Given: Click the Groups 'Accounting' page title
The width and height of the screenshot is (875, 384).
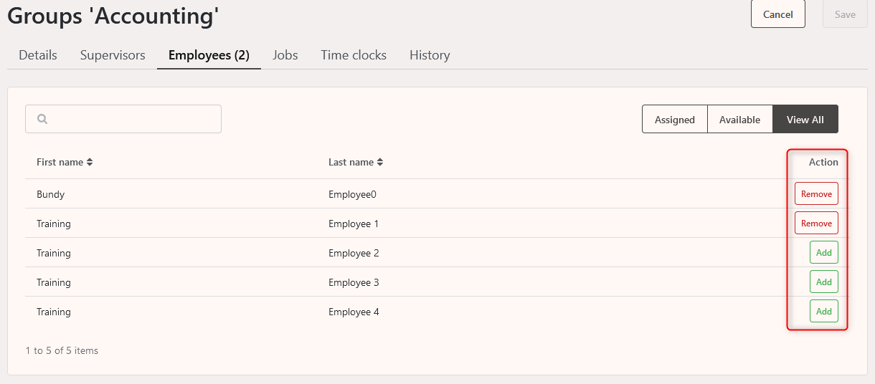Looking at the screenshot, I should (x=113, y=14).
